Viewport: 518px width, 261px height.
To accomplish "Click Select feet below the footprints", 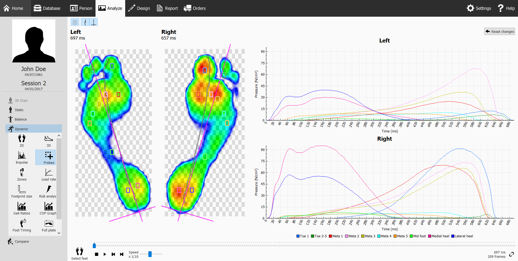I will click(x=79, y=252).
